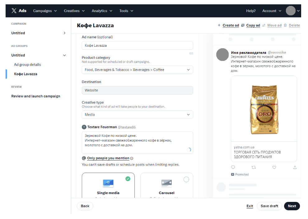Image resolution: width=308 pixels, height=219 pixels.
Task: Click yatna.com.ua link in preview card
Action: (244, 147)
